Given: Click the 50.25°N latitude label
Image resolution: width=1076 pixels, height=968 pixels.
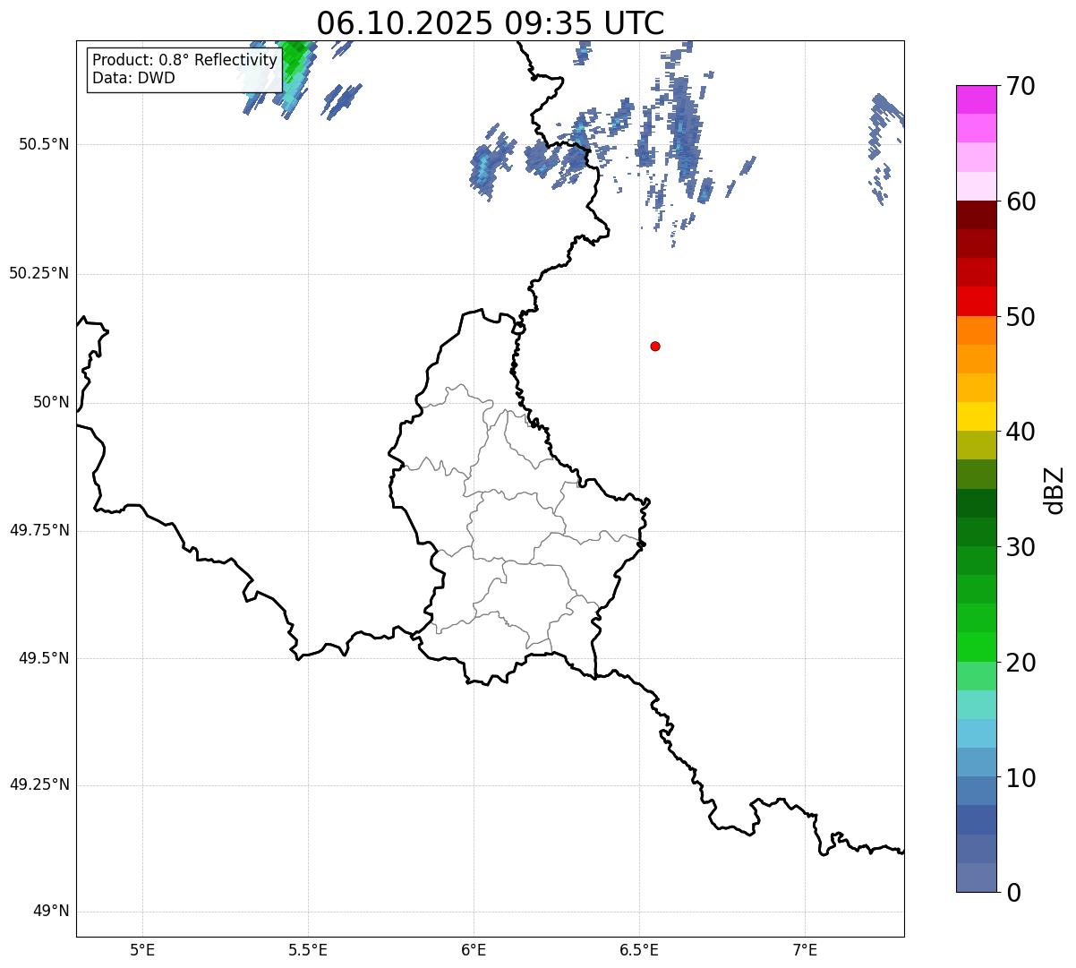Looking at the screenshot, I should click(x=38, y=273).
